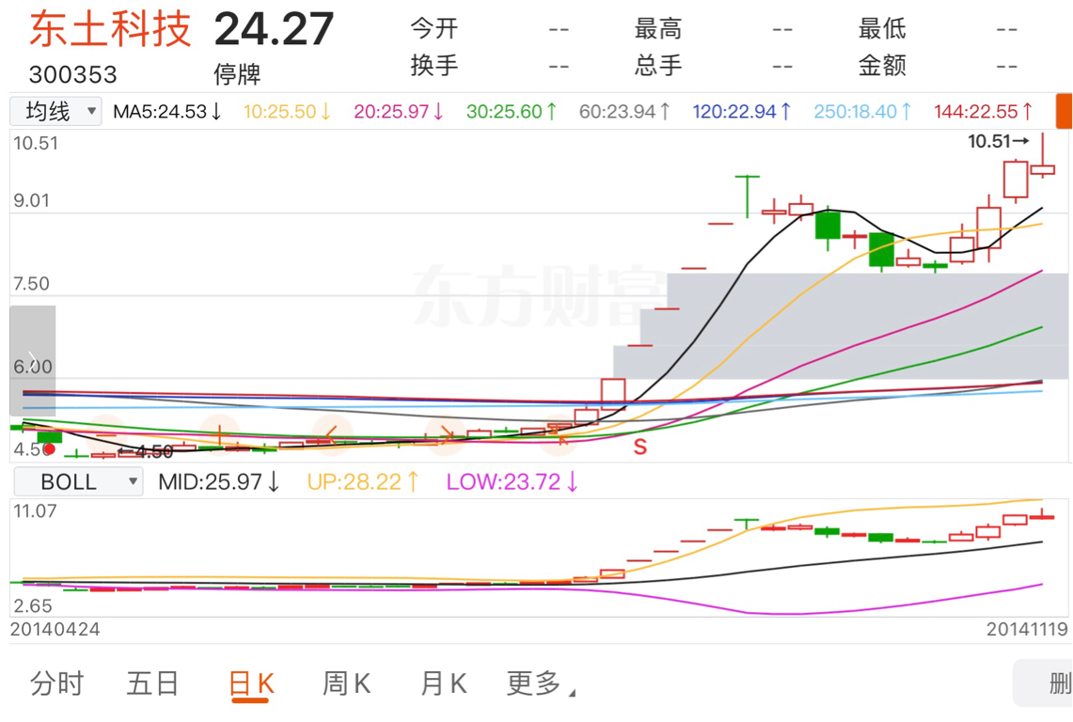Click the 停牌 status label

237,74
